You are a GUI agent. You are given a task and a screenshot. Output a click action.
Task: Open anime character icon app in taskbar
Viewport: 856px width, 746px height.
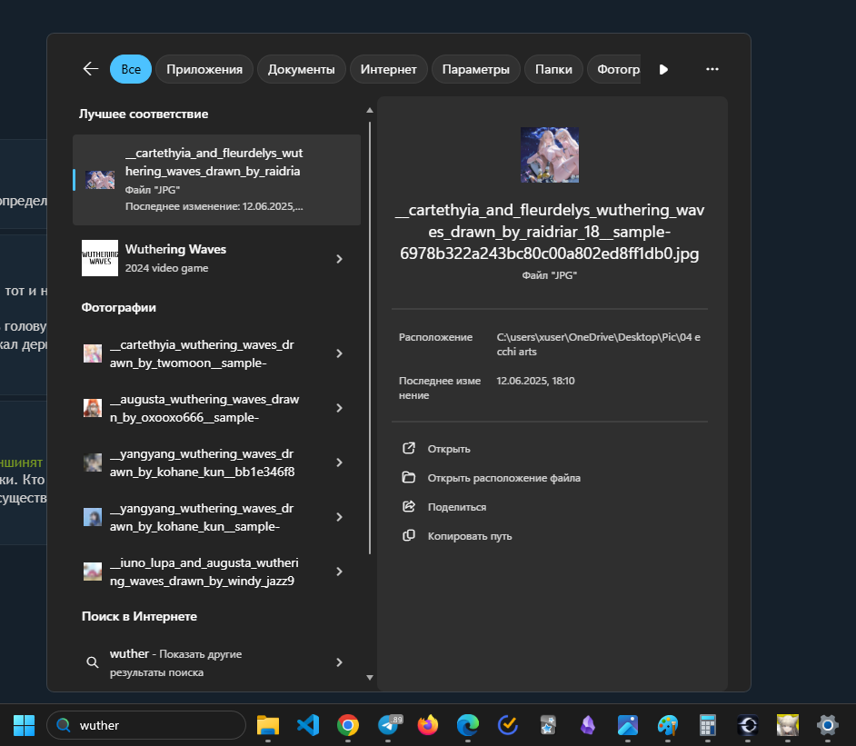pyautogui.click(x=788, y=725)
